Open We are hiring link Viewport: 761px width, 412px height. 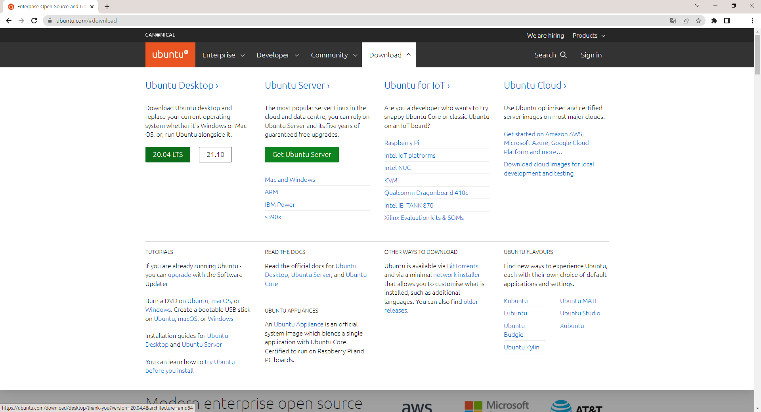(x=545, y=36)
